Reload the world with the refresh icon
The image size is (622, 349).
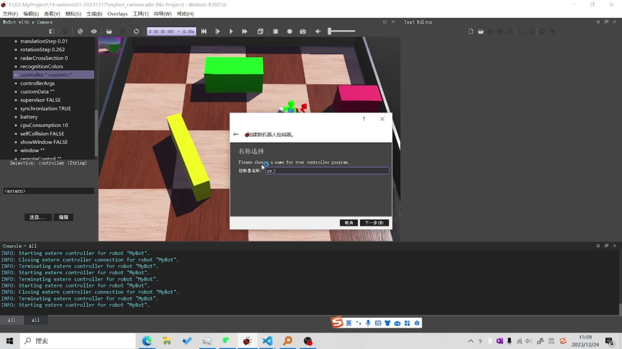(x=136, y=31)
